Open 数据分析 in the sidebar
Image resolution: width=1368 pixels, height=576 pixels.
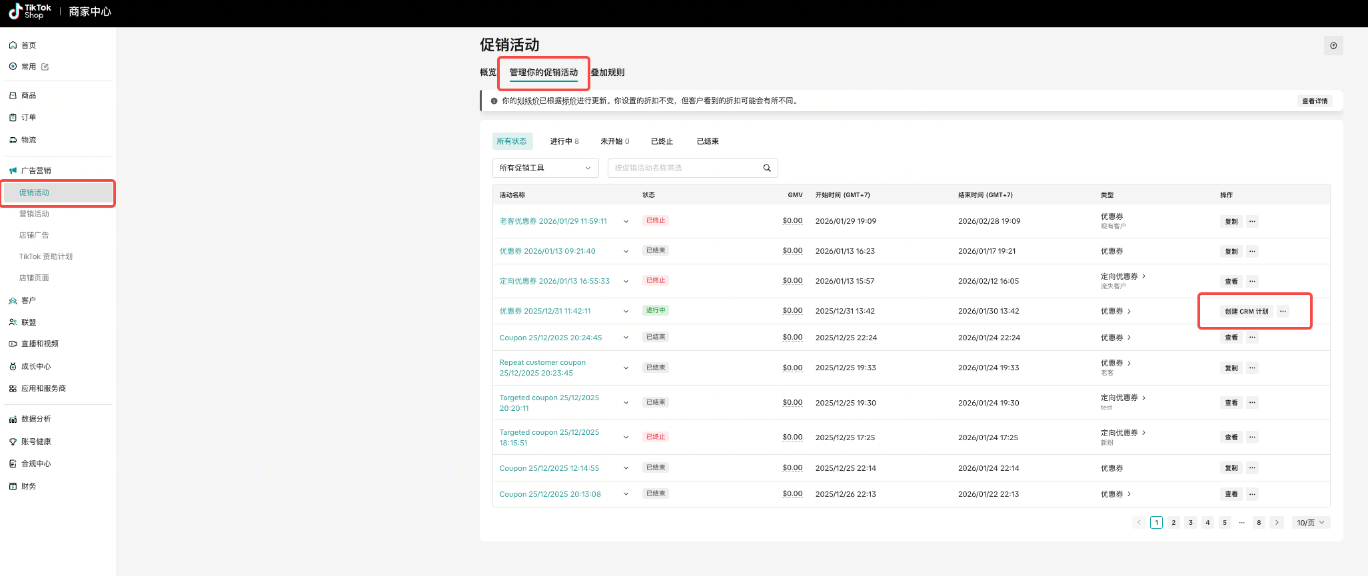[36, 419]
